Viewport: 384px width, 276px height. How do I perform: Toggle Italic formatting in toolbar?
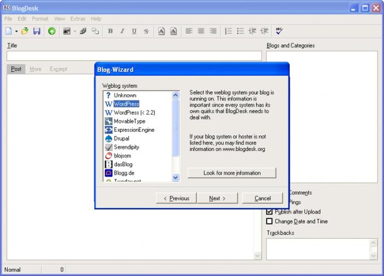tap(122, 31)
